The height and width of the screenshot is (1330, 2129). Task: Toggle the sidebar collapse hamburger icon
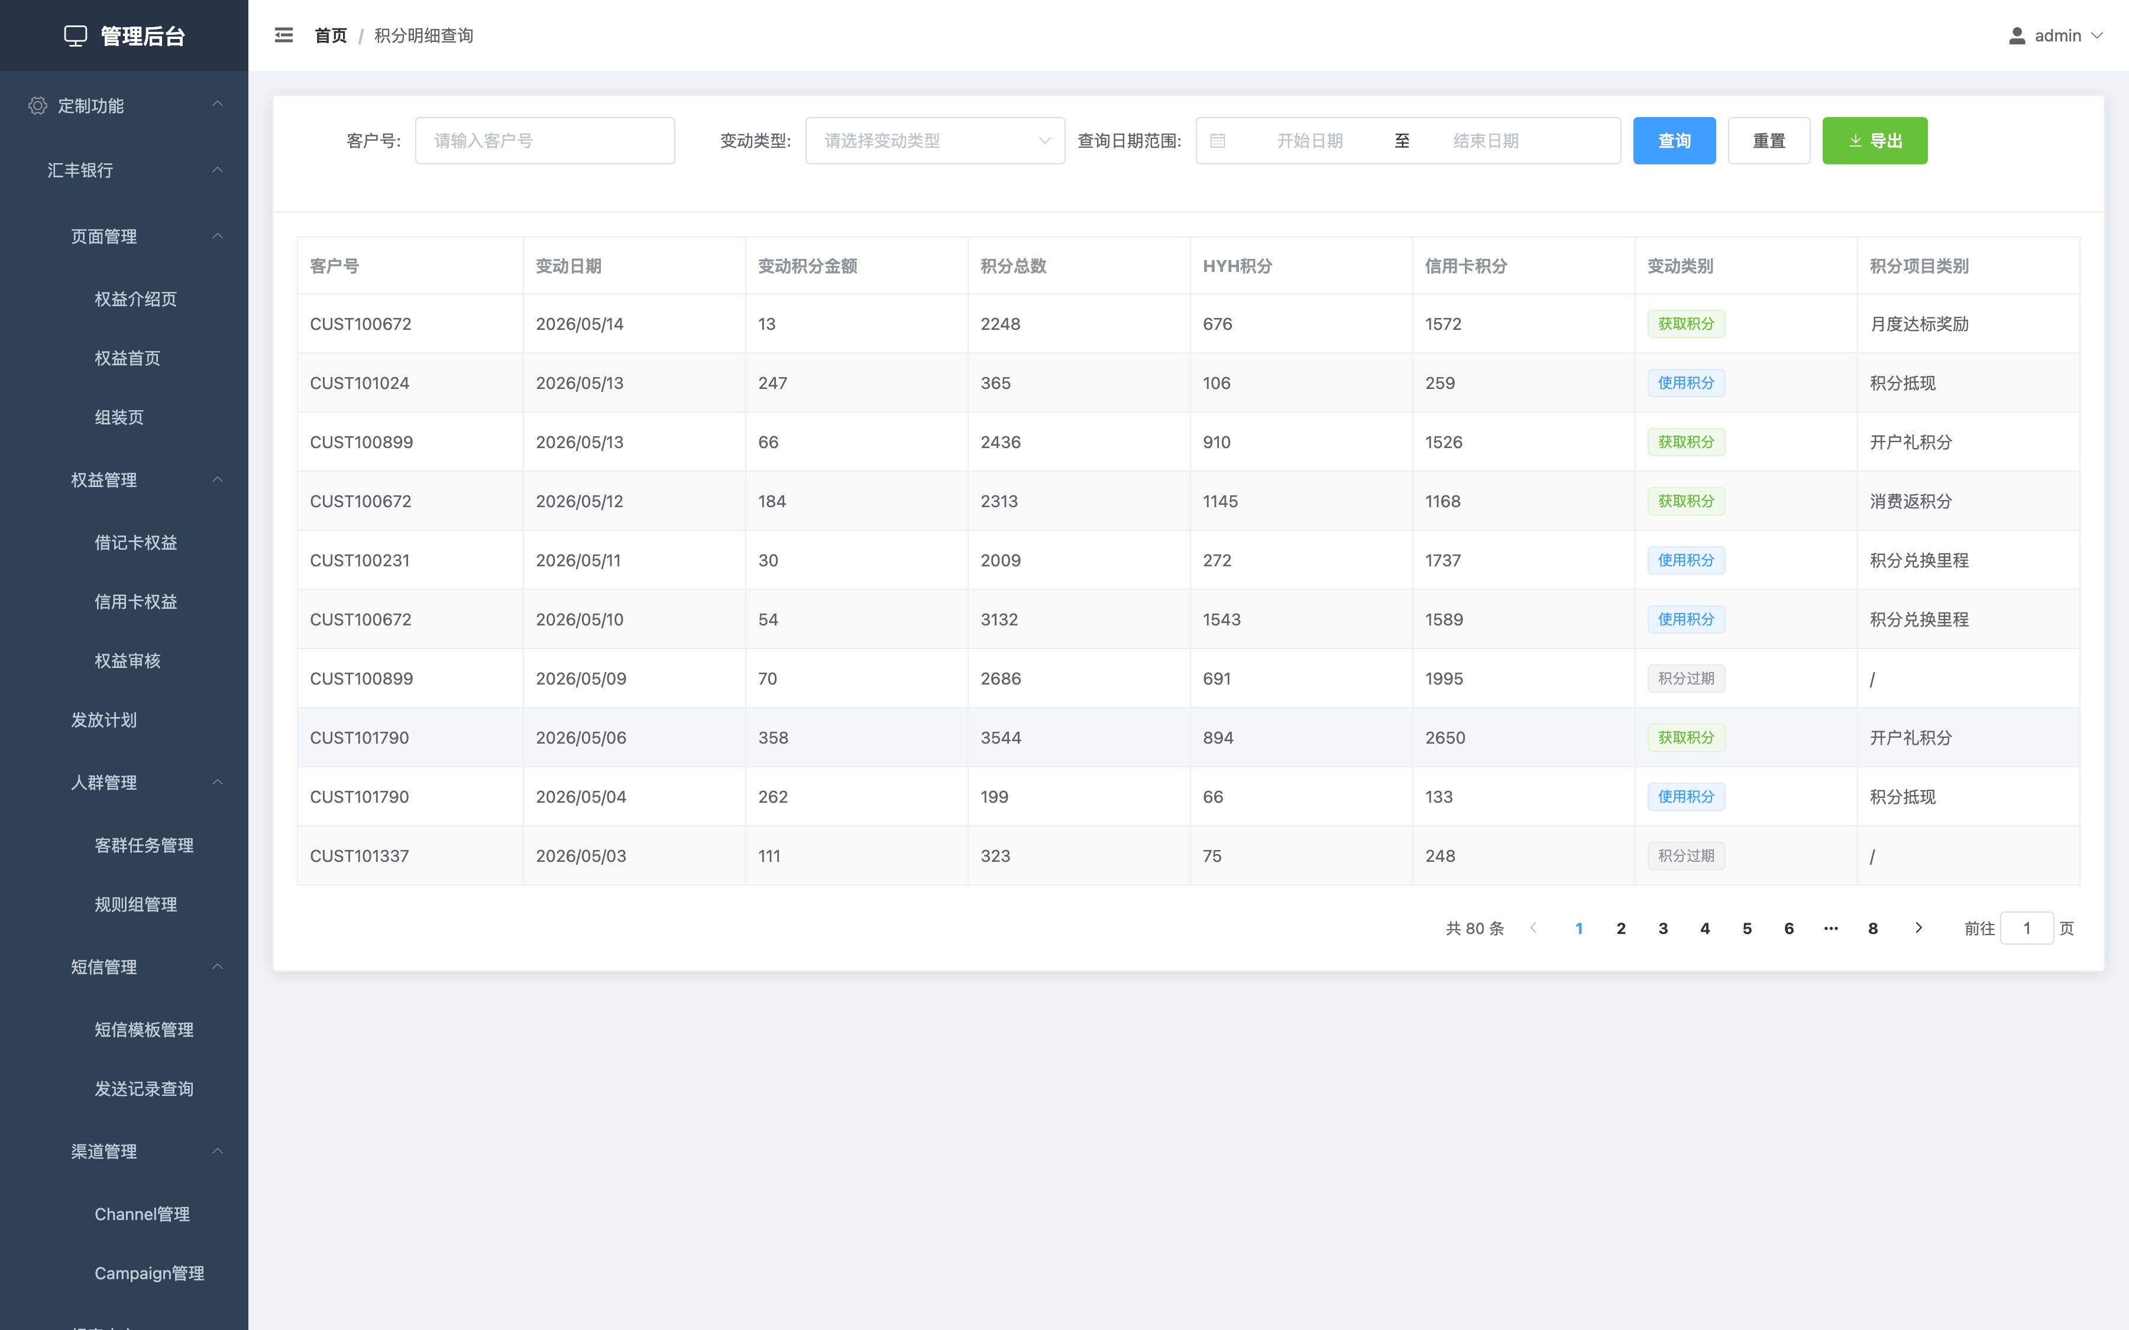coord(283,35)
